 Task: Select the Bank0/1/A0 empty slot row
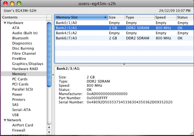(x=124, y=23)
